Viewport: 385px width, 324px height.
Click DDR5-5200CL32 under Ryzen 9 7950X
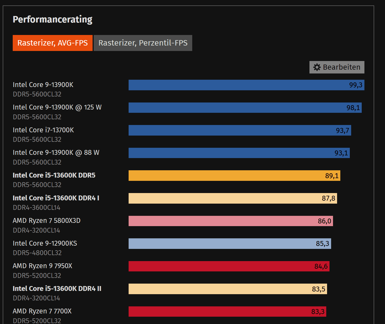point(37,275)
